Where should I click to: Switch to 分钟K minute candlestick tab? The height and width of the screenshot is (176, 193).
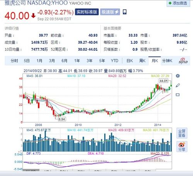click(x=167, y=61)
